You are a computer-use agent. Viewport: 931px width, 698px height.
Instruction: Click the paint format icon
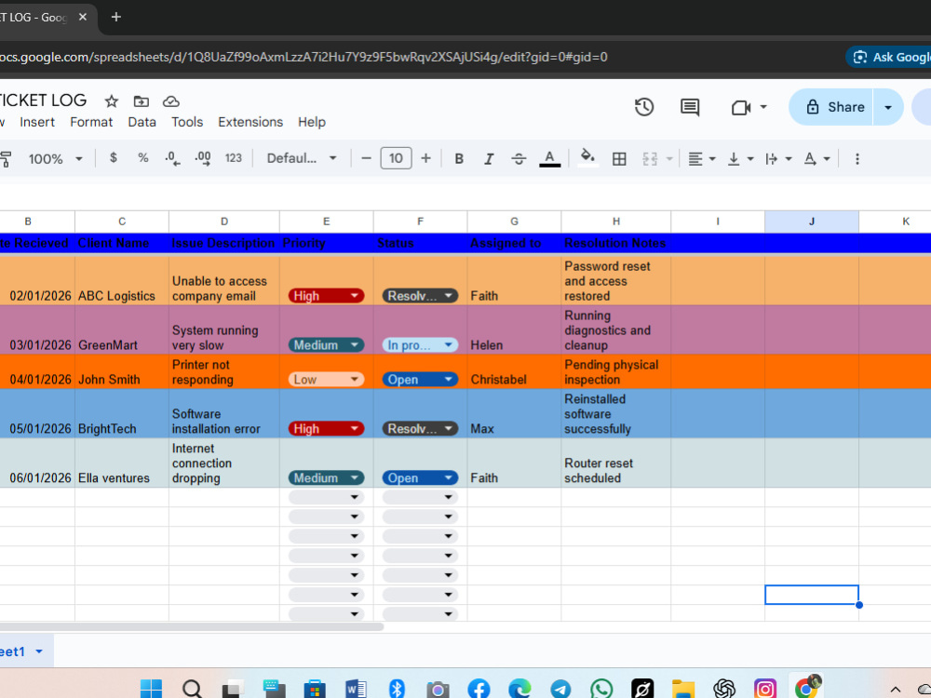pyautogui.click(x=6, y=158)
